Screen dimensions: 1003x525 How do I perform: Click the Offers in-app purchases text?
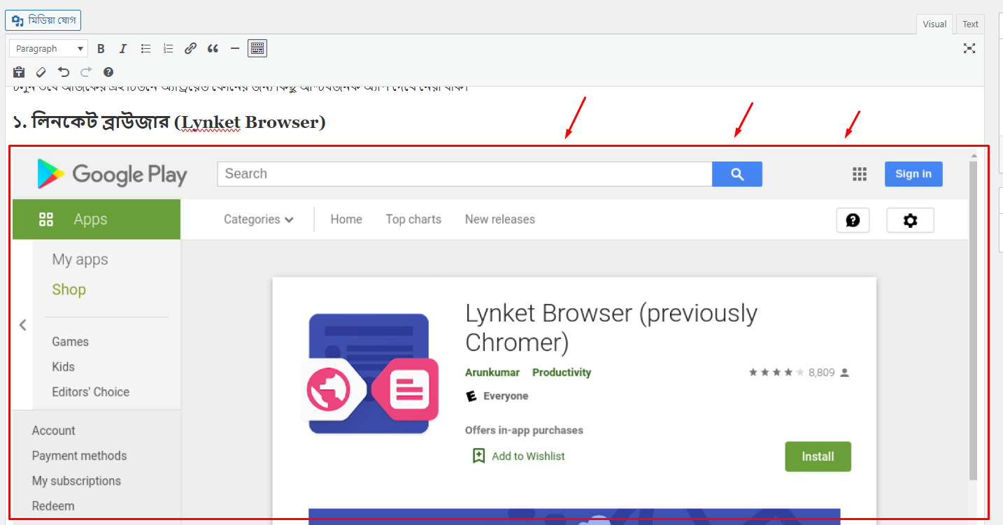(x=524, y=431)
